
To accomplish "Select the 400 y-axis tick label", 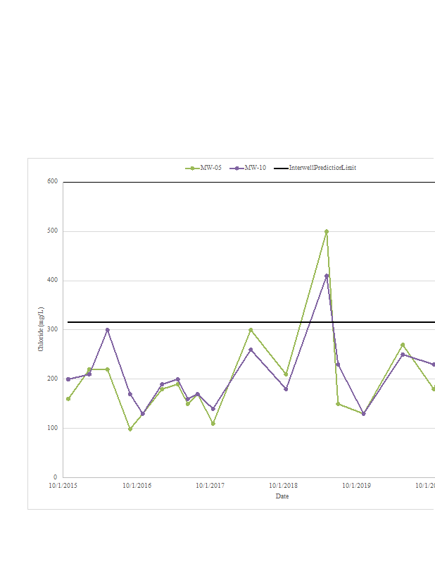I will (x=52, y=281).
